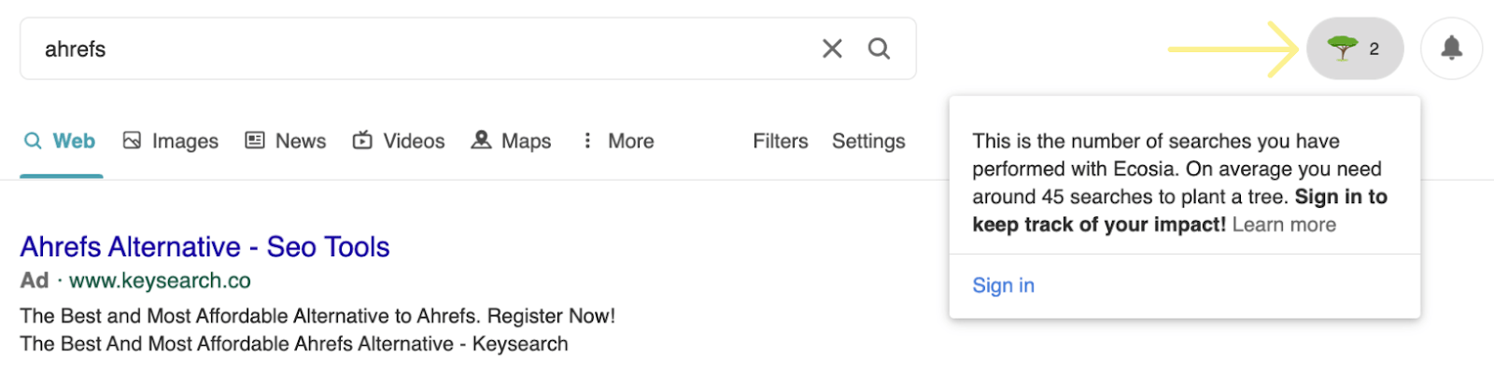Click the Videos tab TV icon

click(x=362, y=141)
